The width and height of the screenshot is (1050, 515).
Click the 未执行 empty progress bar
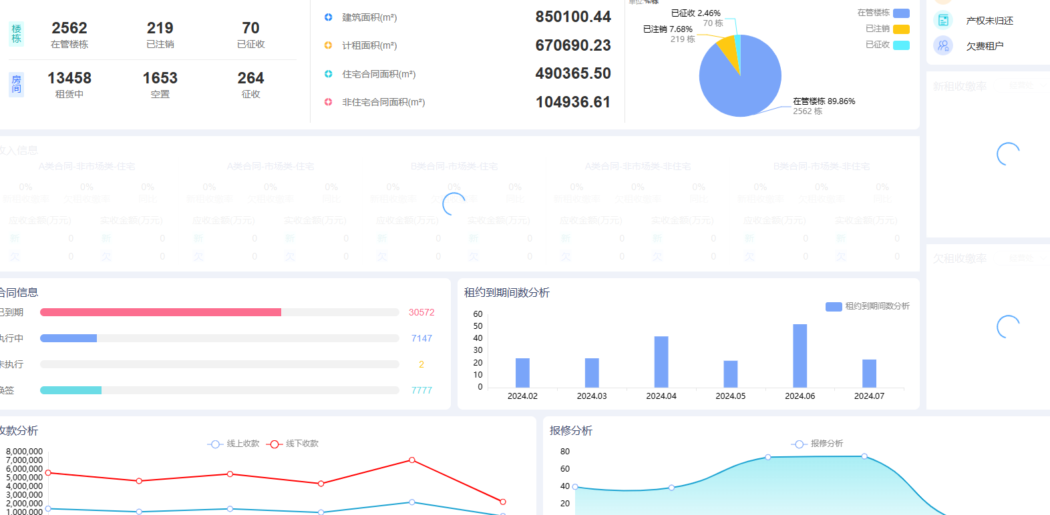(220, 364)
